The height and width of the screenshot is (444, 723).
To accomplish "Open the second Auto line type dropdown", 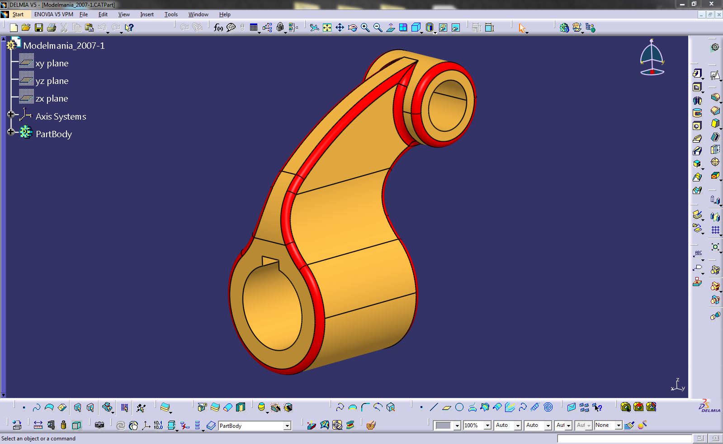I will (548, 425).
